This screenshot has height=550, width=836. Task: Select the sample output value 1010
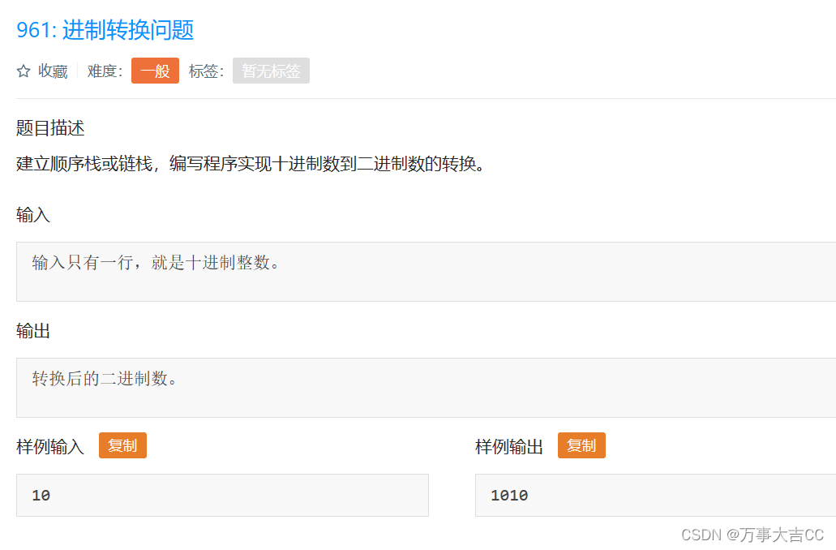coord(509,496)
